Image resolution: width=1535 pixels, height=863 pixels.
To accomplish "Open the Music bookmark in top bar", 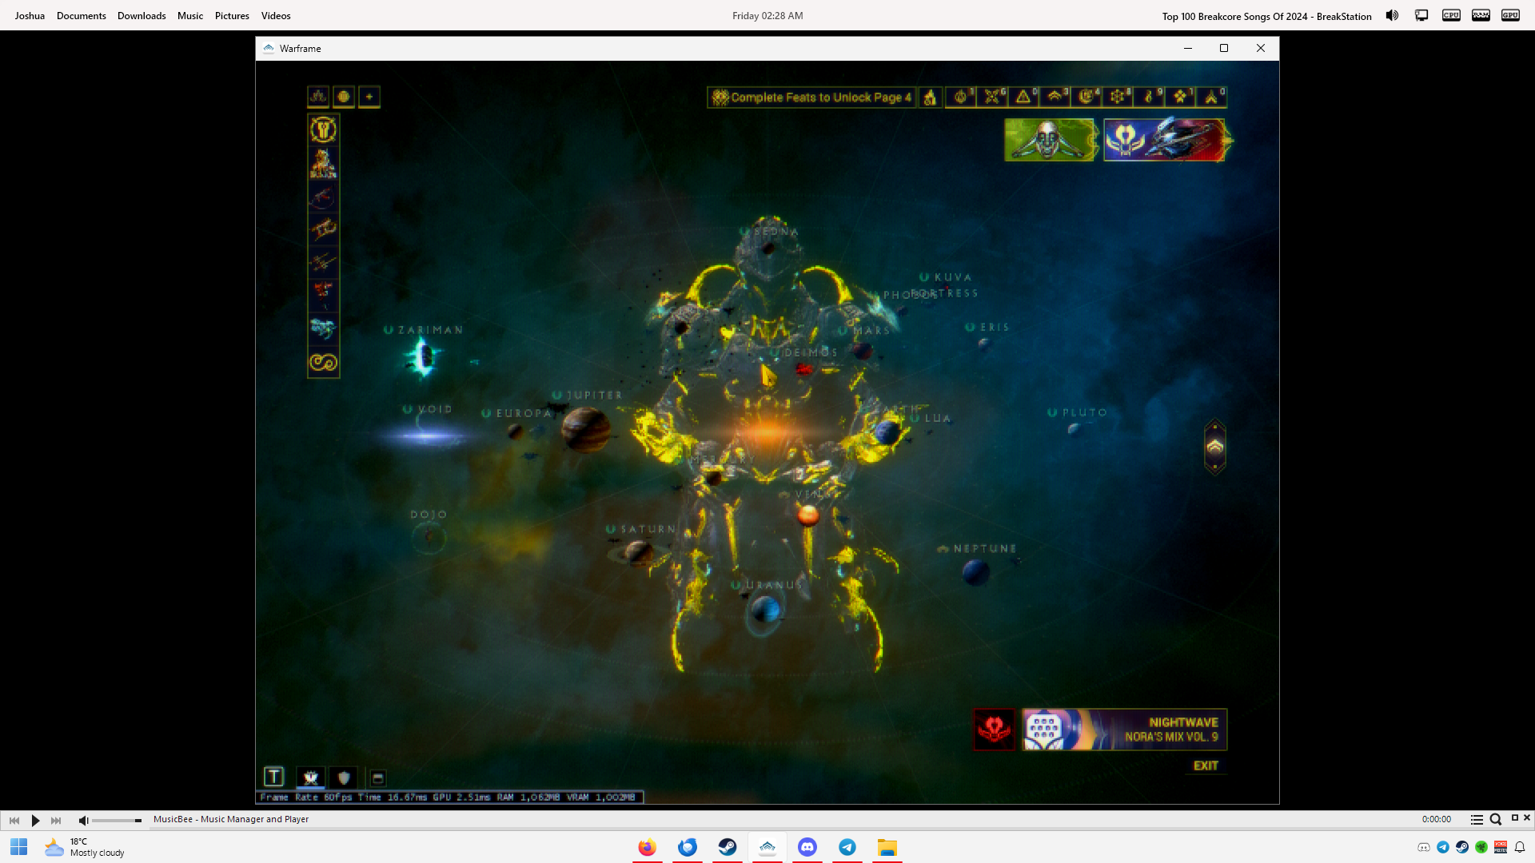I will point(190,15).
